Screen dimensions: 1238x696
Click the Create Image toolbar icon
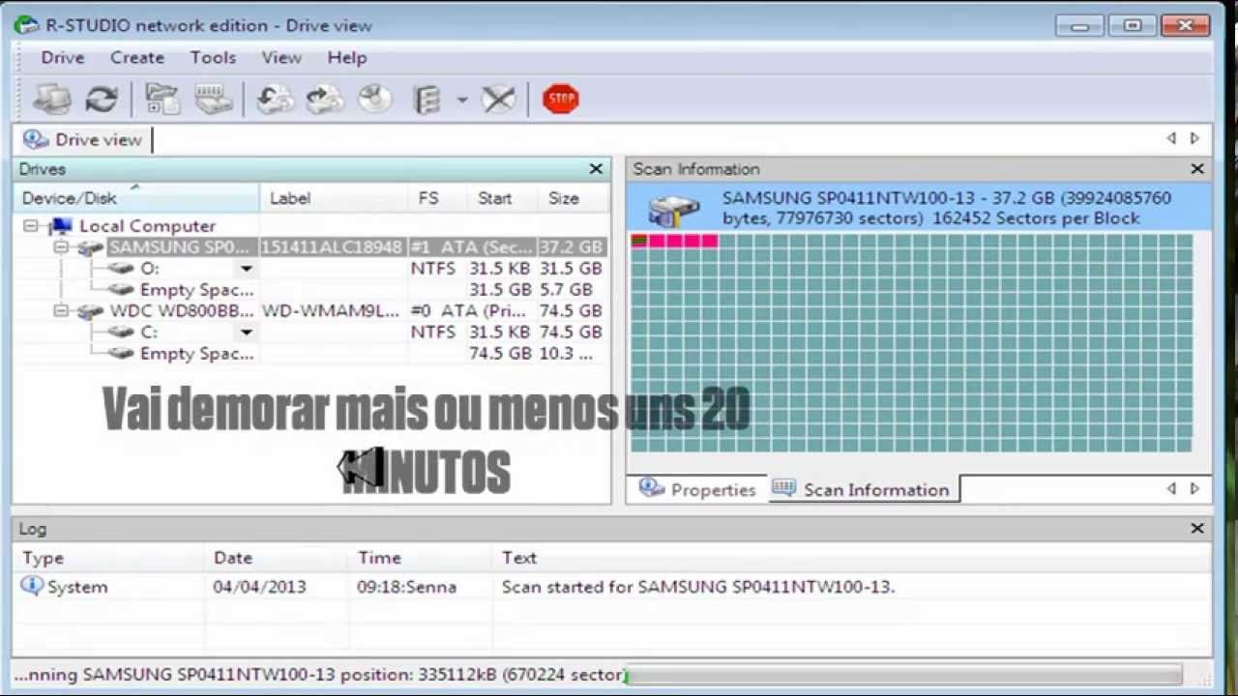point(324,99)
